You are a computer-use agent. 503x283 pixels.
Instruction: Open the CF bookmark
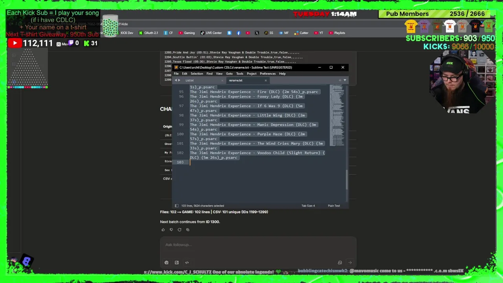point(168,33)
